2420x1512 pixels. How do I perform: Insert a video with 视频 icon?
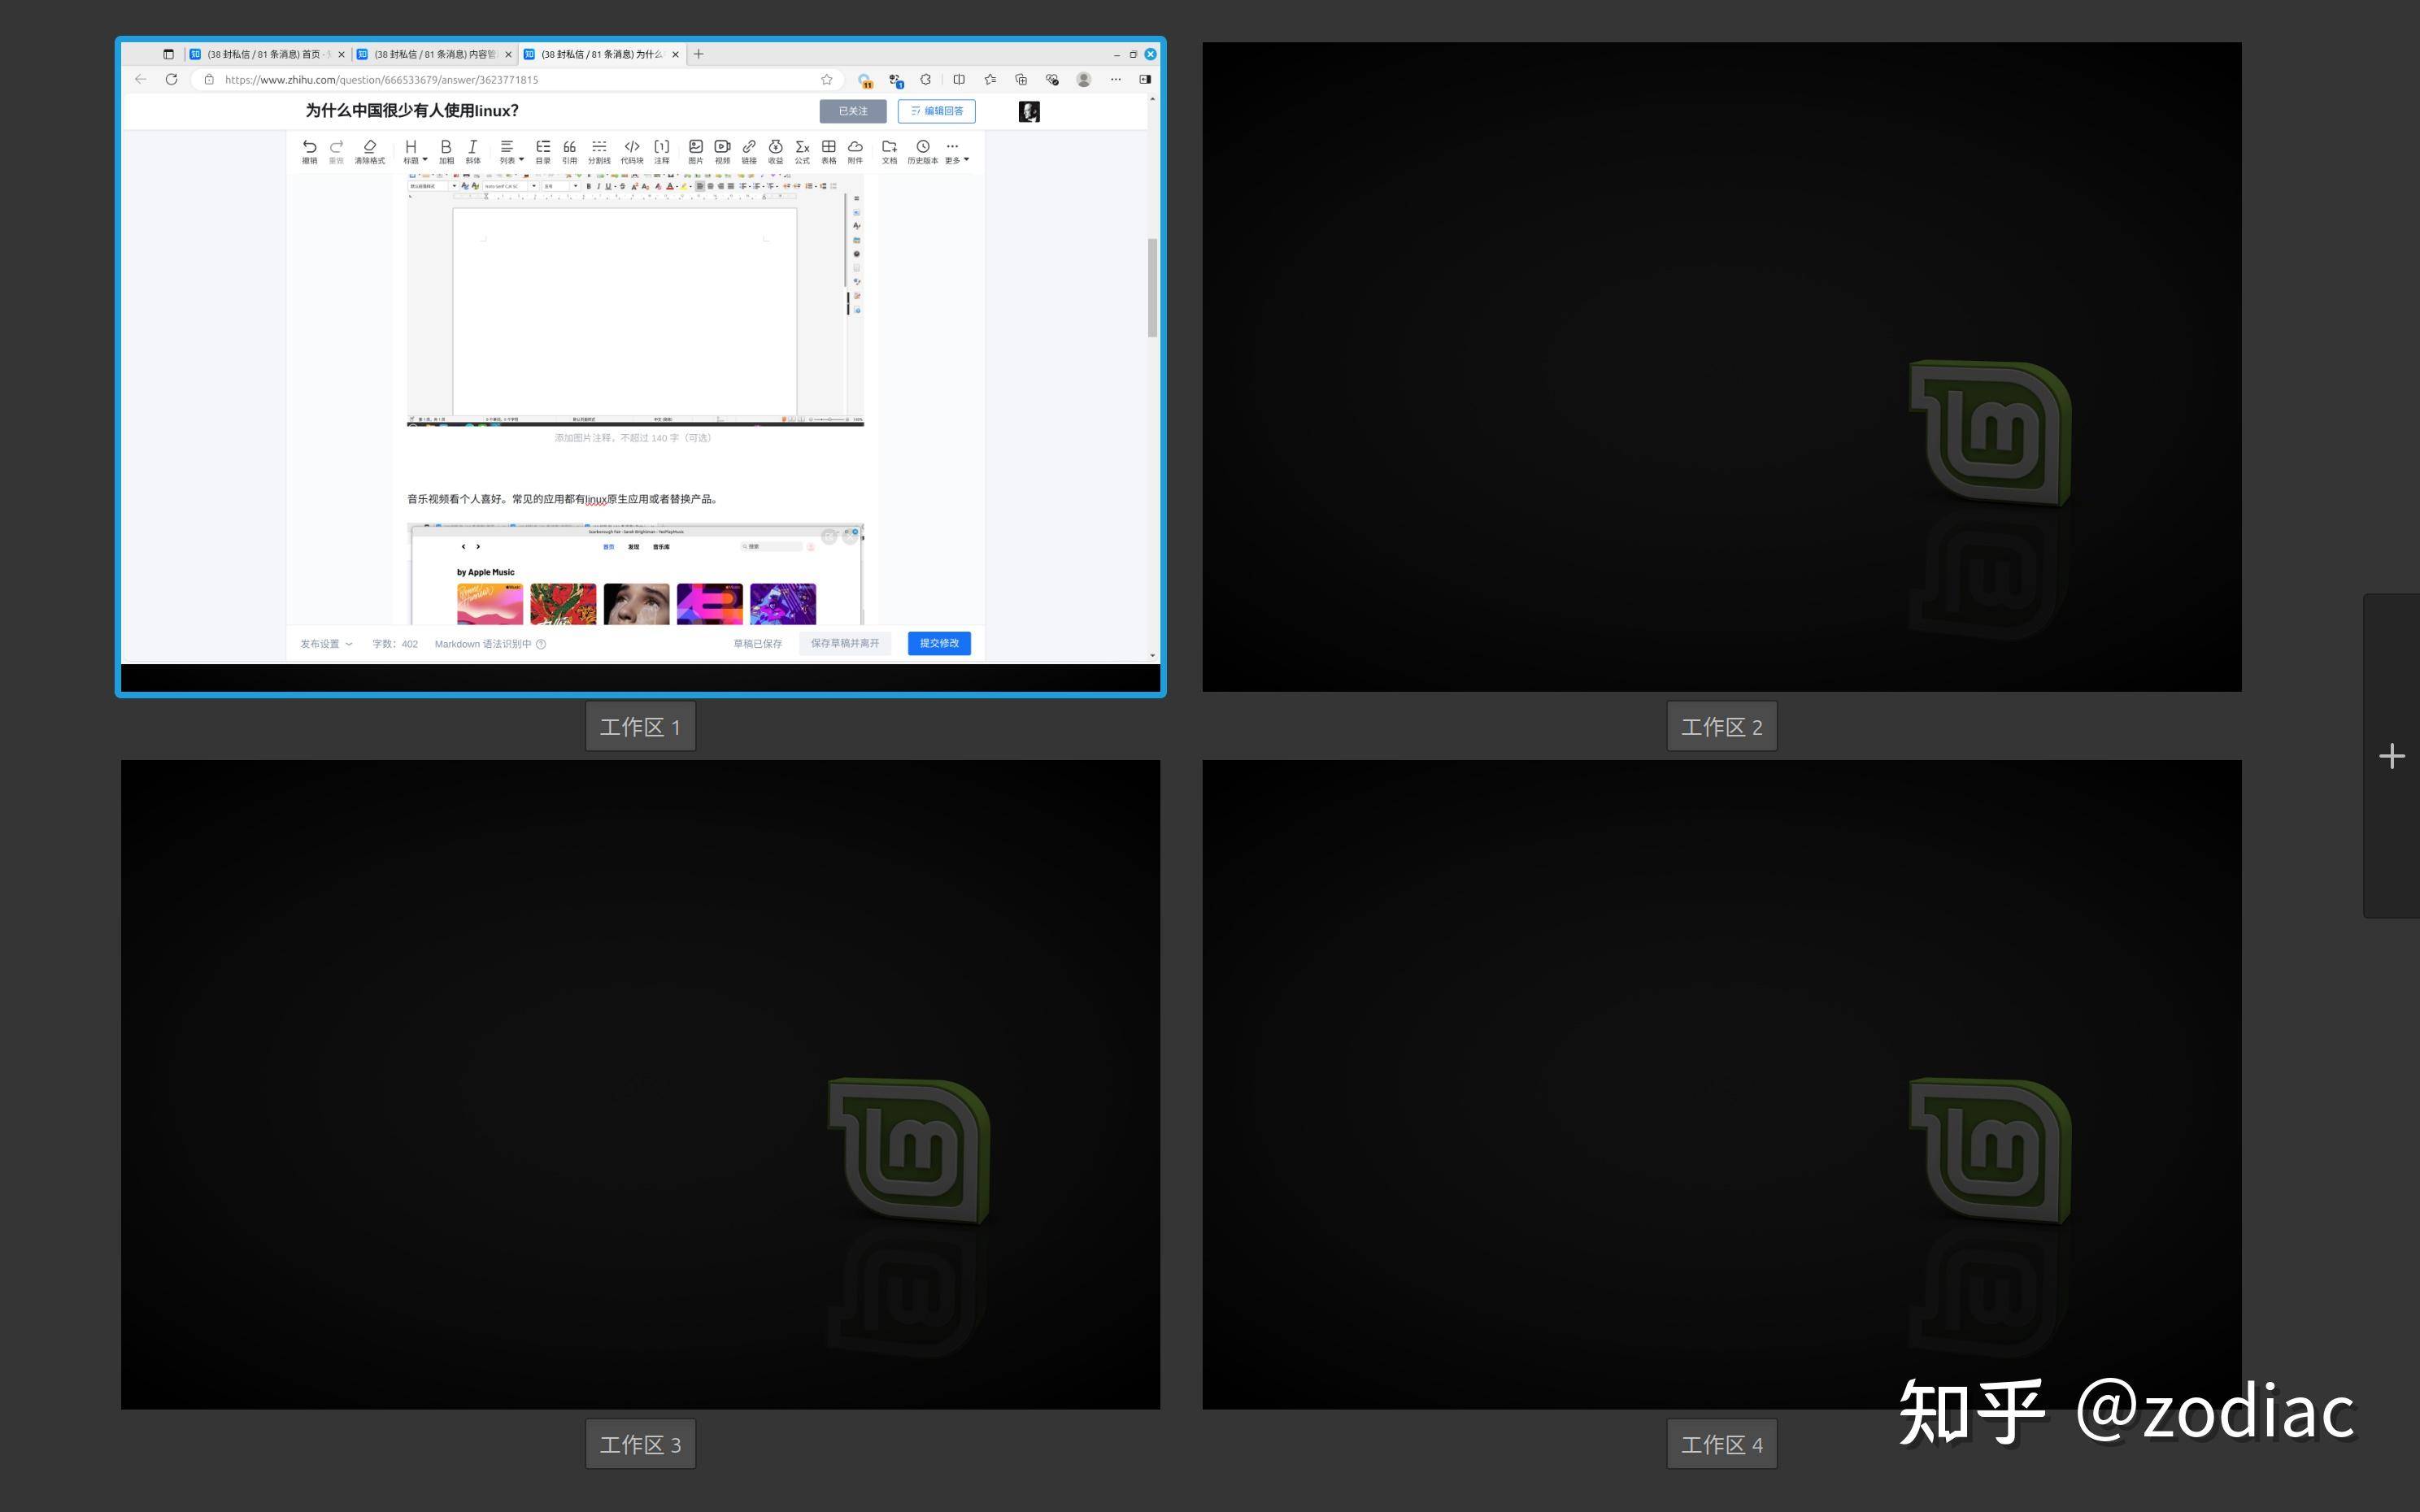722,151
